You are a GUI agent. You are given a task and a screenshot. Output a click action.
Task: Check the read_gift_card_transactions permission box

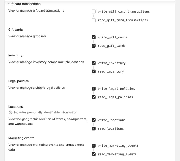click(x=93, y=20)
